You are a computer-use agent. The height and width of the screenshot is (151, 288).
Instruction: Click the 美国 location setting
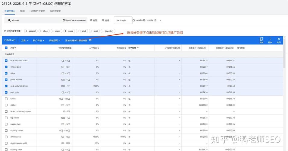tap(93, 21)
